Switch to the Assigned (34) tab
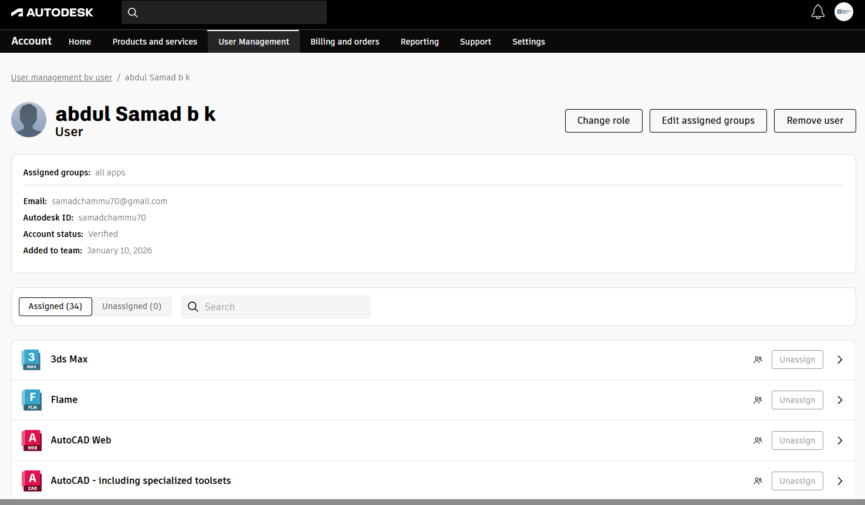 (x=55, y=307)
